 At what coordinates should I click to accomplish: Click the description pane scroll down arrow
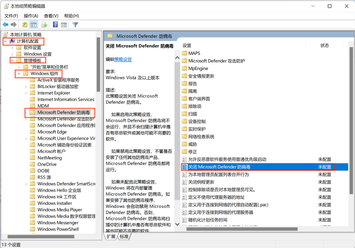coord(177,224)
